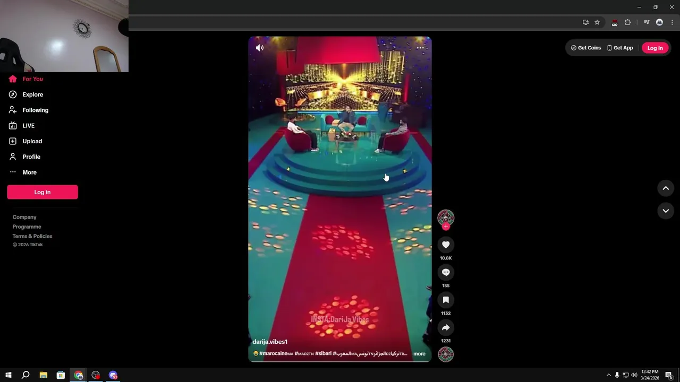Open volume control in the system tray

[x=634, y=375]
